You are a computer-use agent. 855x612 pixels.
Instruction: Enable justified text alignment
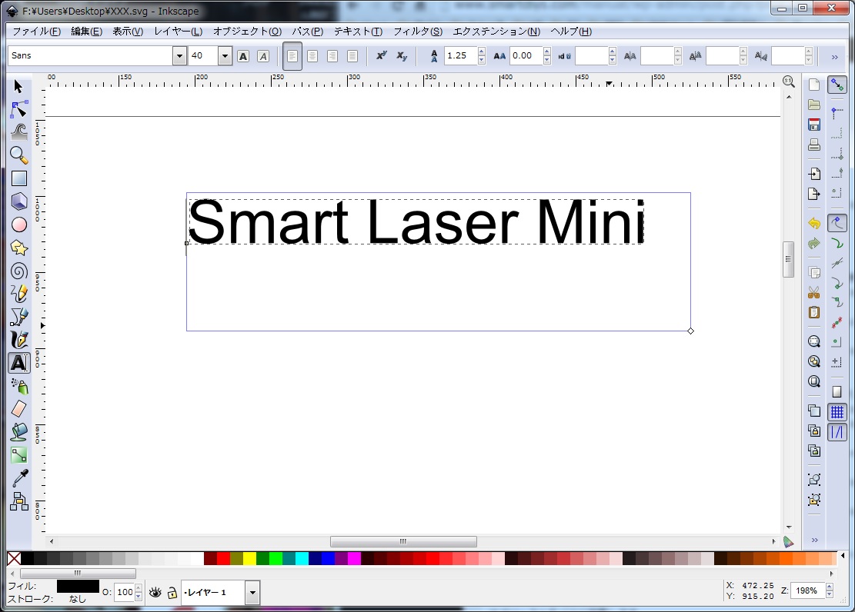[352, 56]
